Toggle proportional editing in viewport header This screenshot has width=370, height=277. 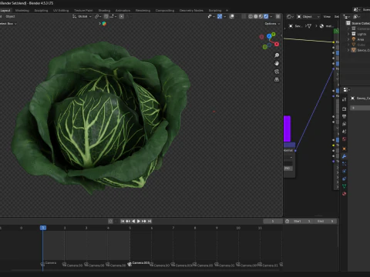click(x=122, y=16)
